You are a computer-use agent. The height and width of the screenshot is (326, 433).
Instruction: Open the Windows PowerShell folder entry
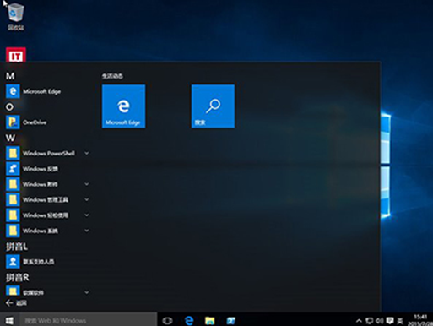point(47,153)
